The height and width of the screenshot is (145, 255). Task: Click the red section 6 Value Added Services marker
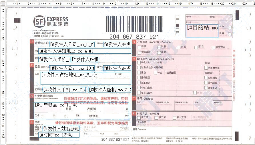coord(134,59)
